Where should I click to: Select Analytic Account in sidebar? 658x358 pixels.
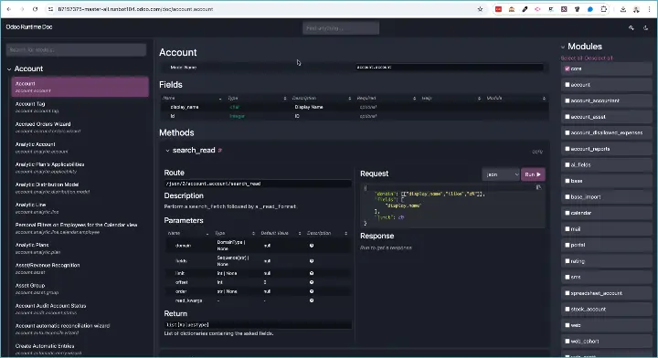pyautogui.click(x=80, y=148)
